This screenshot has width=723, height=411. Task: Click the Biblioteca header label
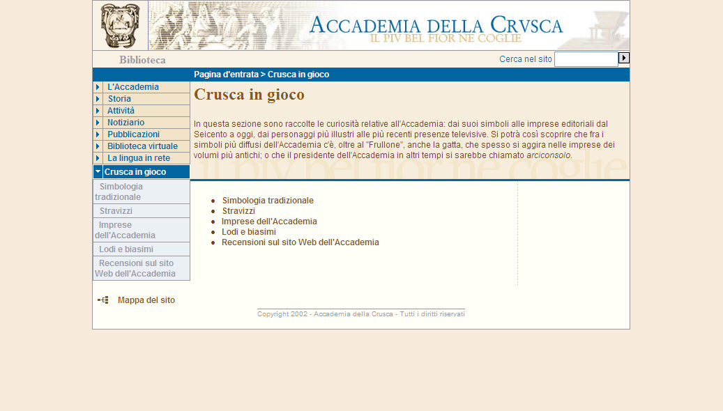pyautogui.click(x=142, y=60)
